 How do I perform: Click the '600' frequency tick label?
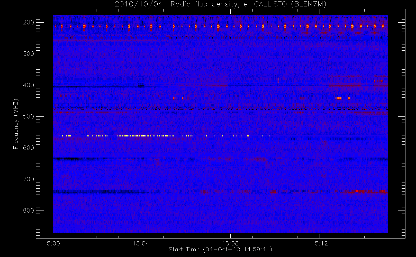(x=28, y=148)
